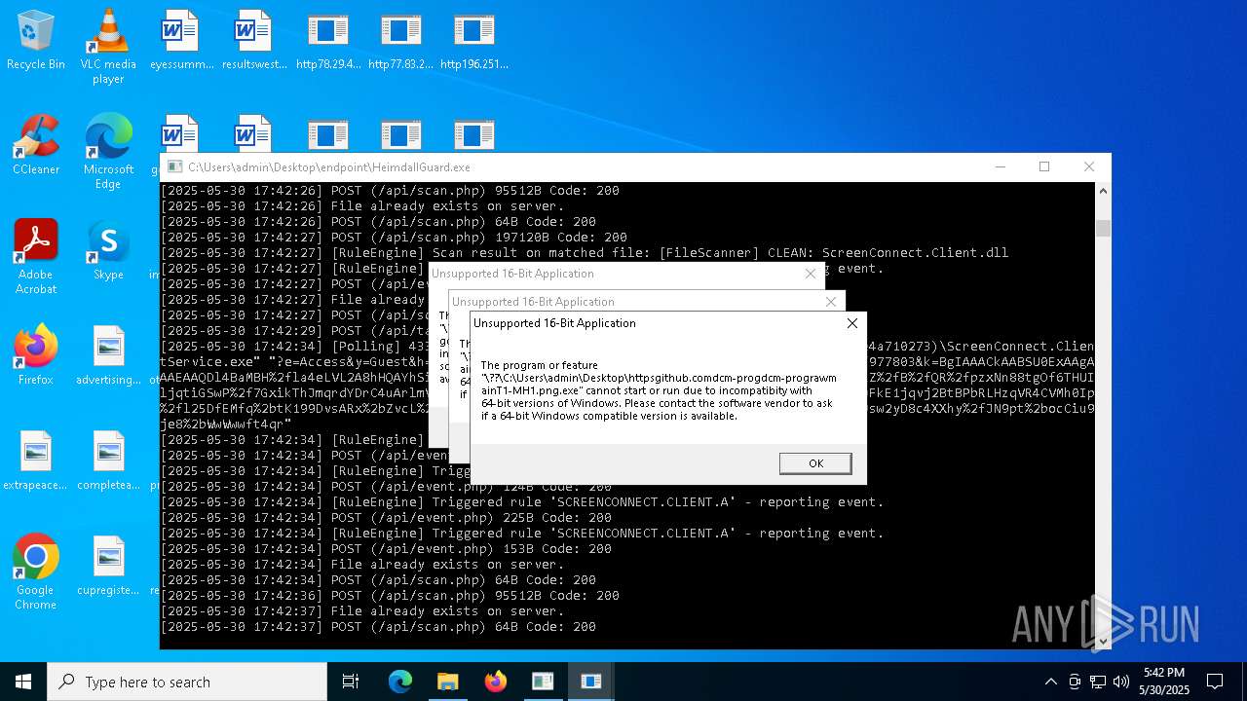Open the cupregiste image file
This screenshot has height=701, width=1247.
108,566
